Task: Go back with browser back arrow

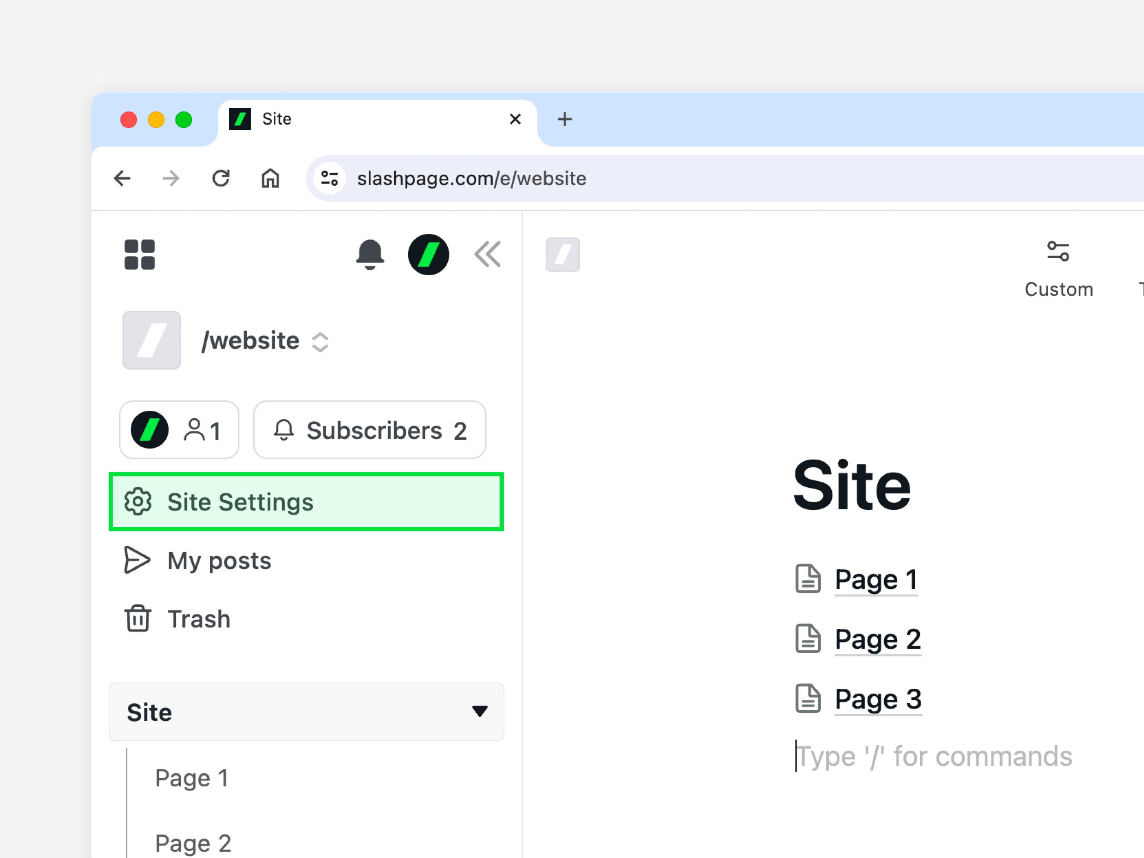Action: coord(122,178)
